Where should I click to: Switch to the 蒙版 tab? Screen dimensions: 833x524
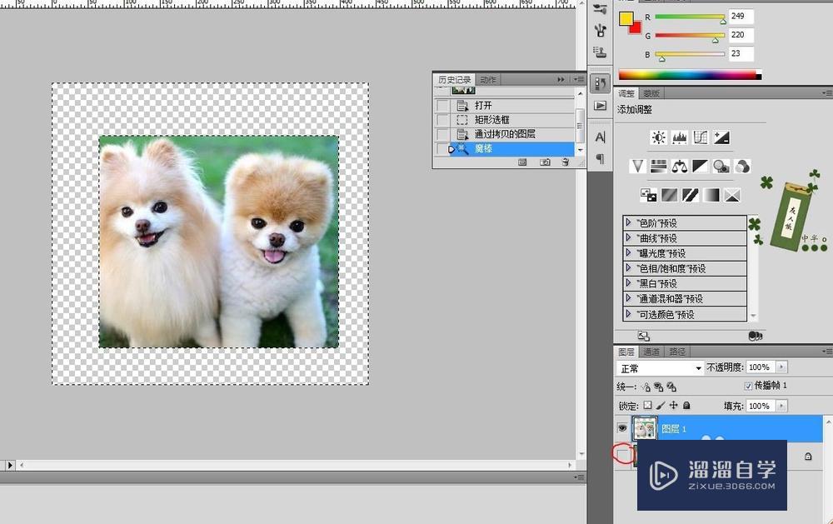651,94
